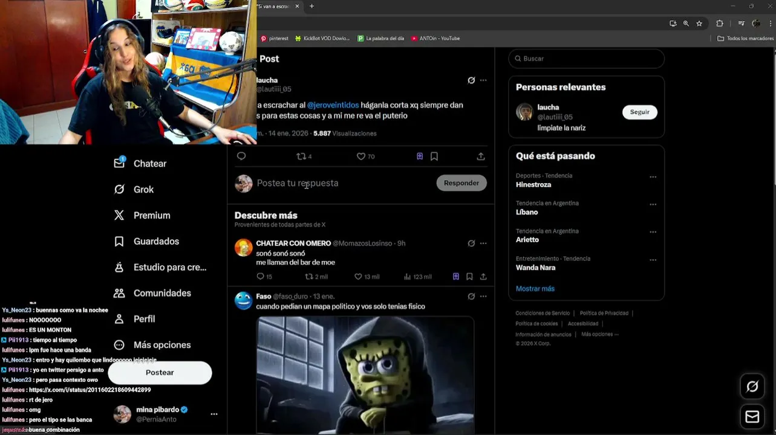Open browser zoom magnifier icon
This screenshot has height=435, width=776.
point(686,24)
